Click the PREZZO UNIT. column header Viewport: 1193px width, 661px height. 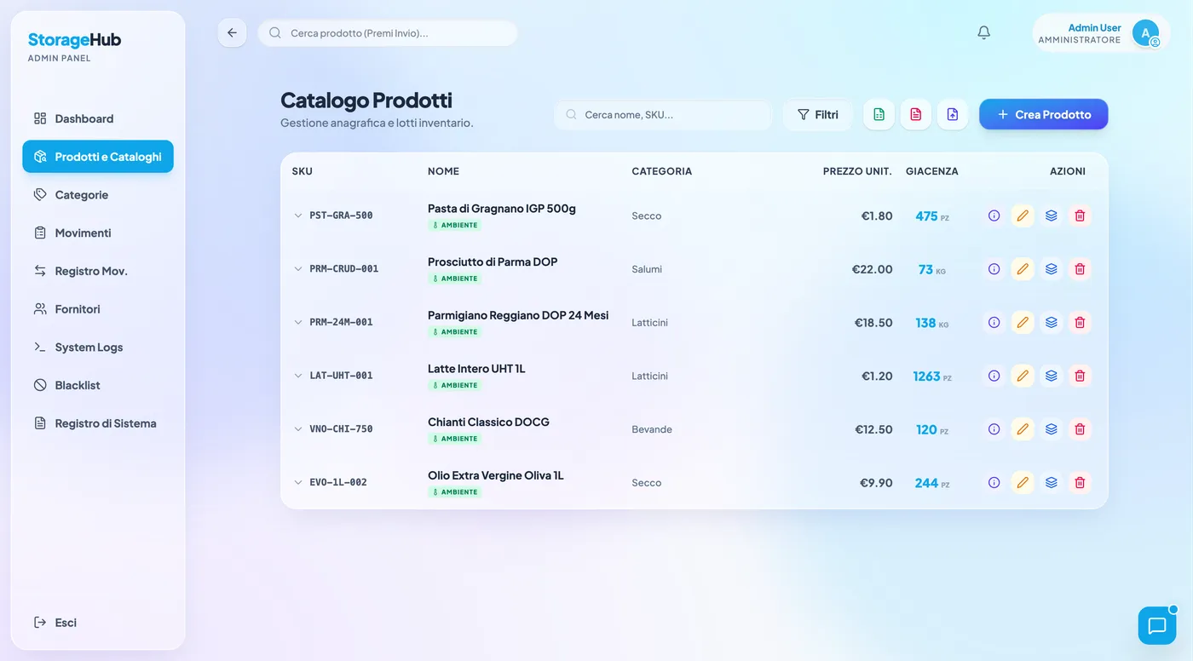tap(857, 171)
